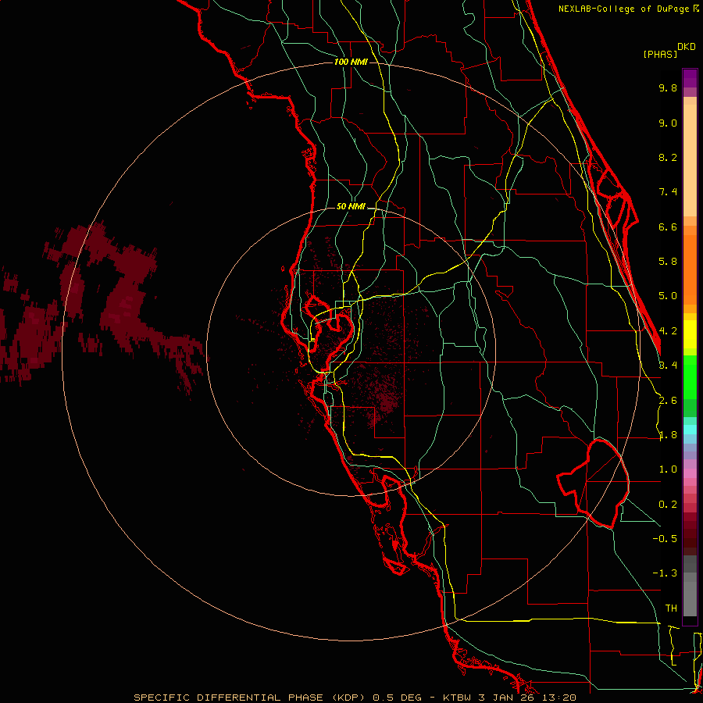Click the 9.0 scale value
This screenshot has width=703, height=703.
pyautogui.click(x=668, y=123)
